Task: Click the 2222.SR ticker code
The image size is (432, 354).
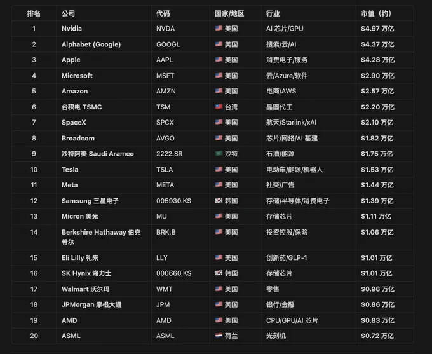Action: point(169,154)
